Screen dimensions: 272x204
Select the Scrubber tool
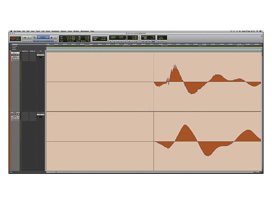pyautogui.click(x=51, y=37)
